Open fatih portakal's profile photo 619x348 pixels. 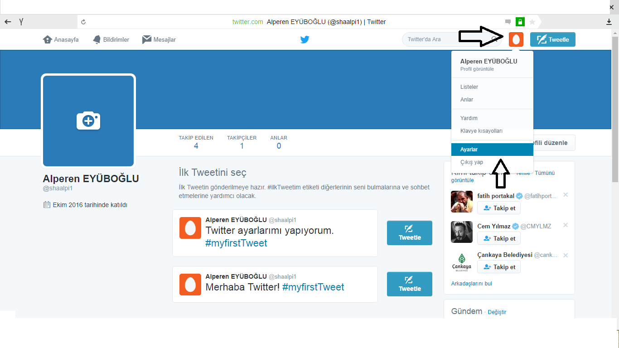coord(462,202)
